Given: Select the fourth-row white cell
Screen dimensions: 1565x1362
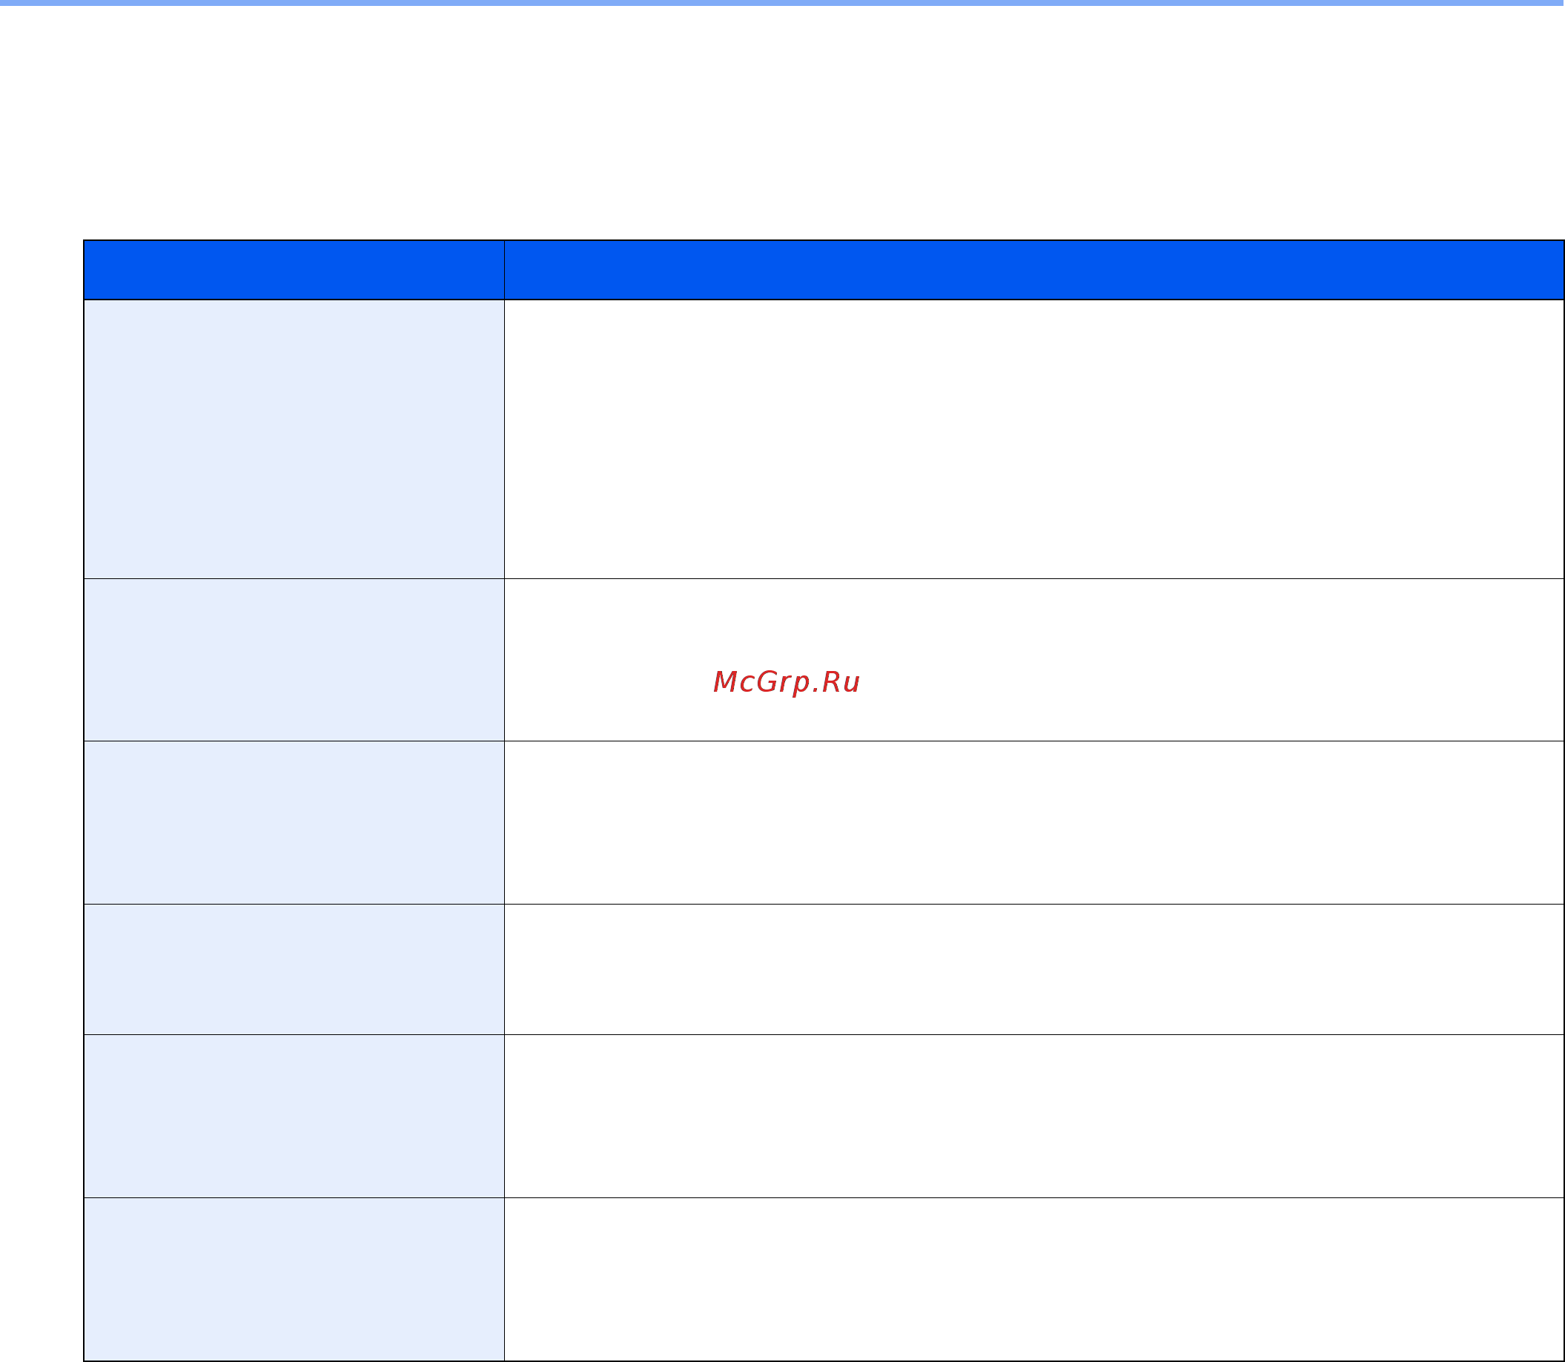Looking at the screenshot, I should pos(1033,969).
